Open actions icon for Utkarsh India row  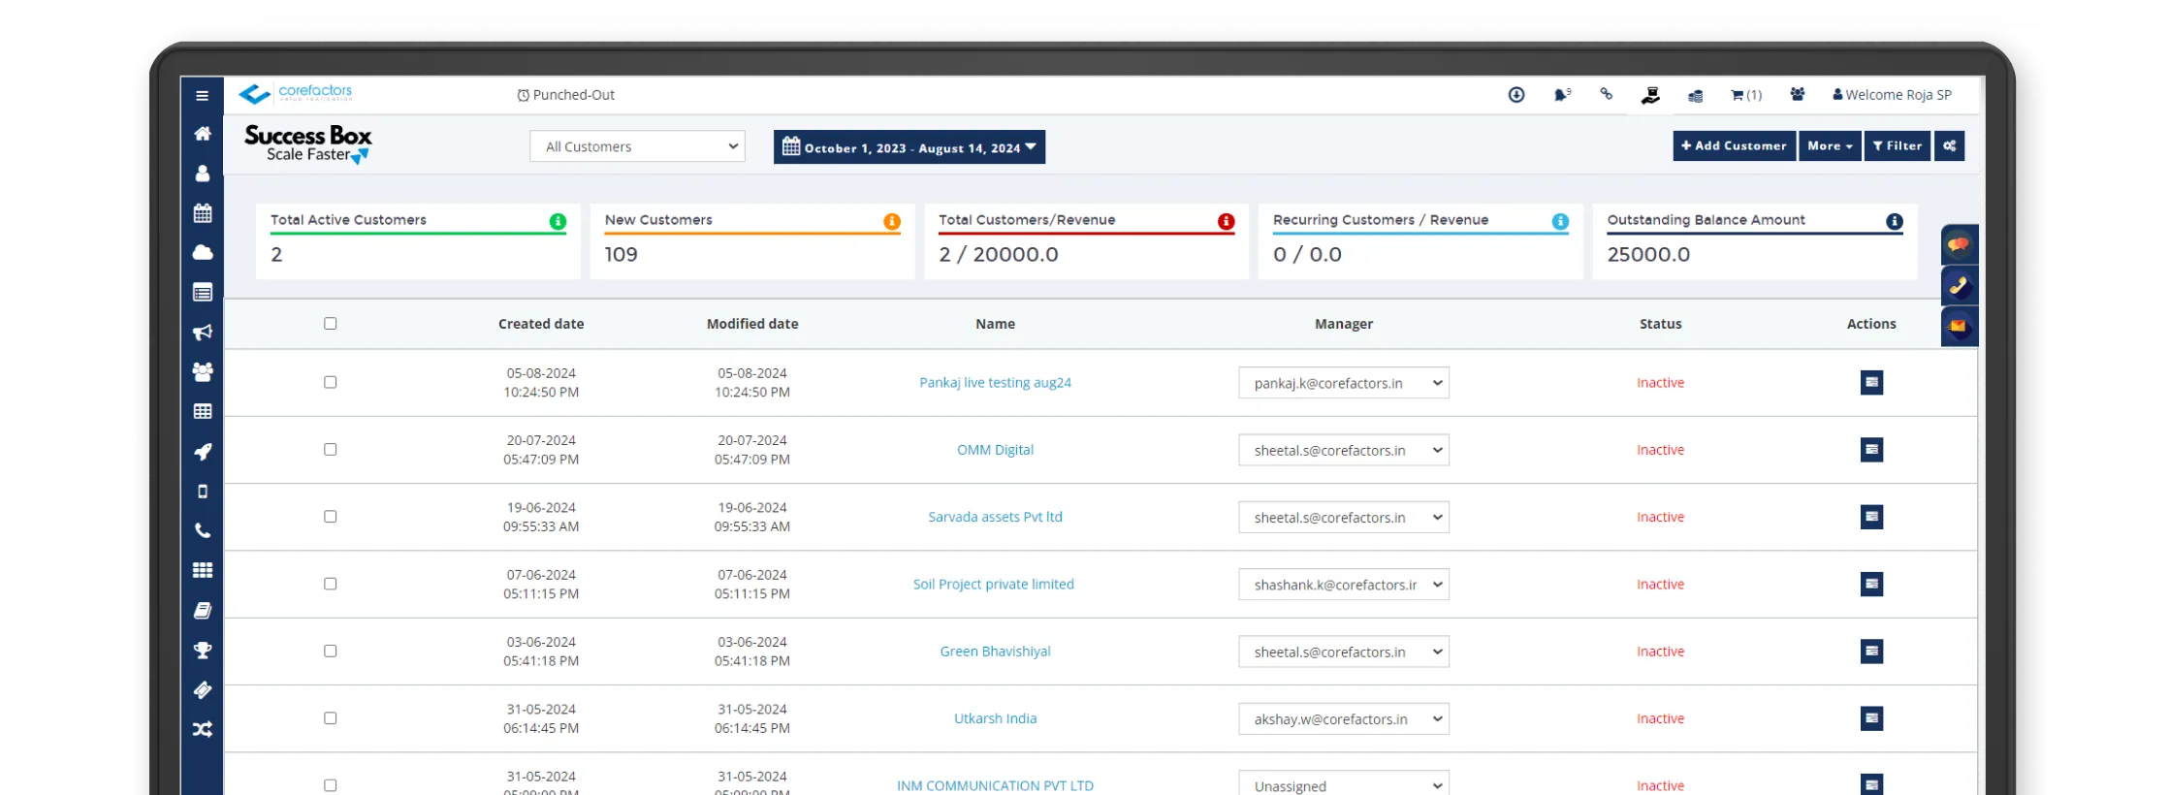click(x=1871, y=718)
